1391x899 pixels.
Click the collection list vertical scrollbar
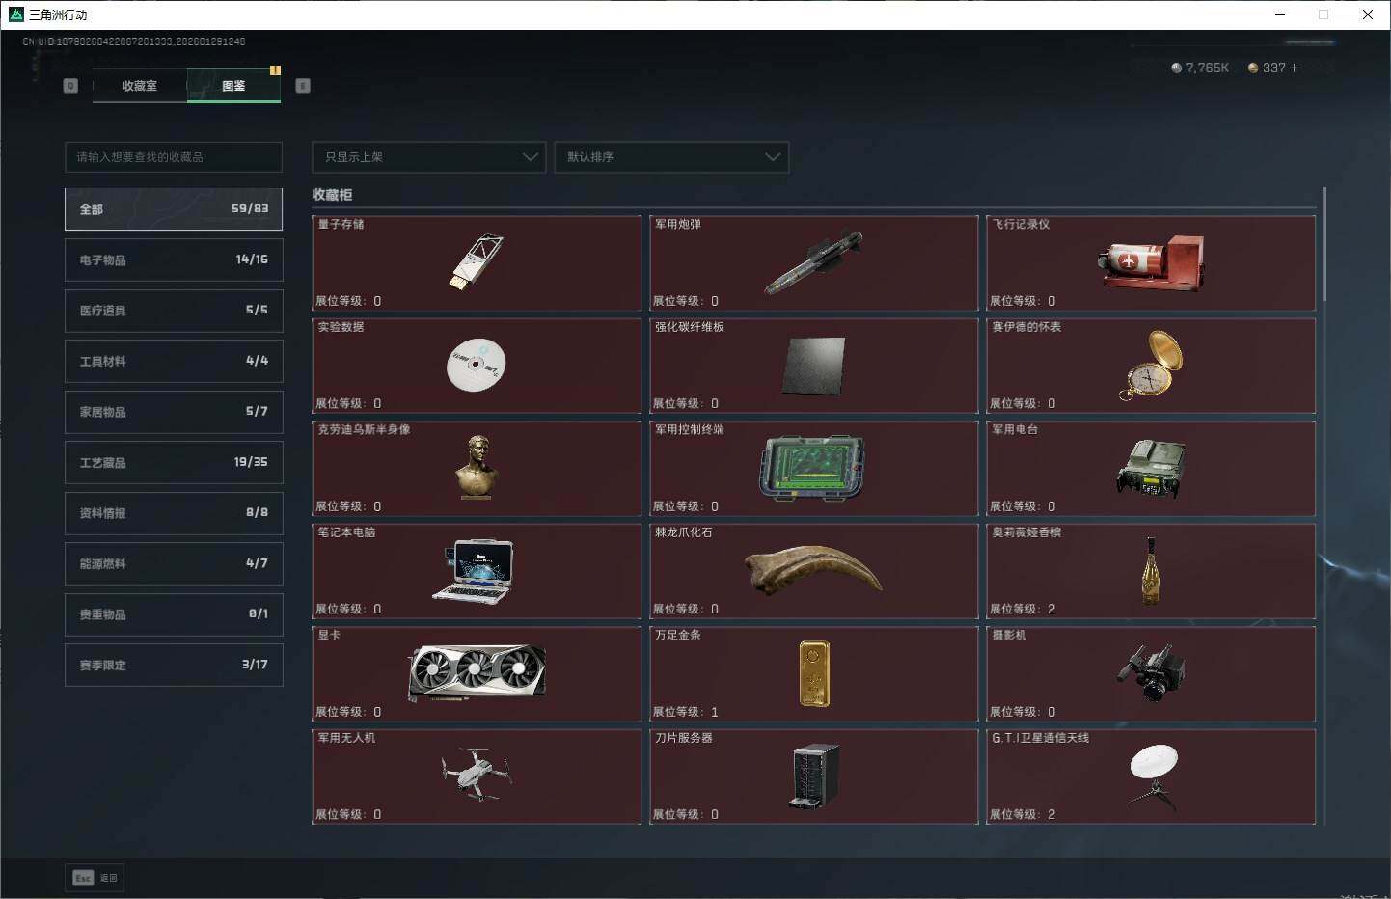pos(1324,244)
